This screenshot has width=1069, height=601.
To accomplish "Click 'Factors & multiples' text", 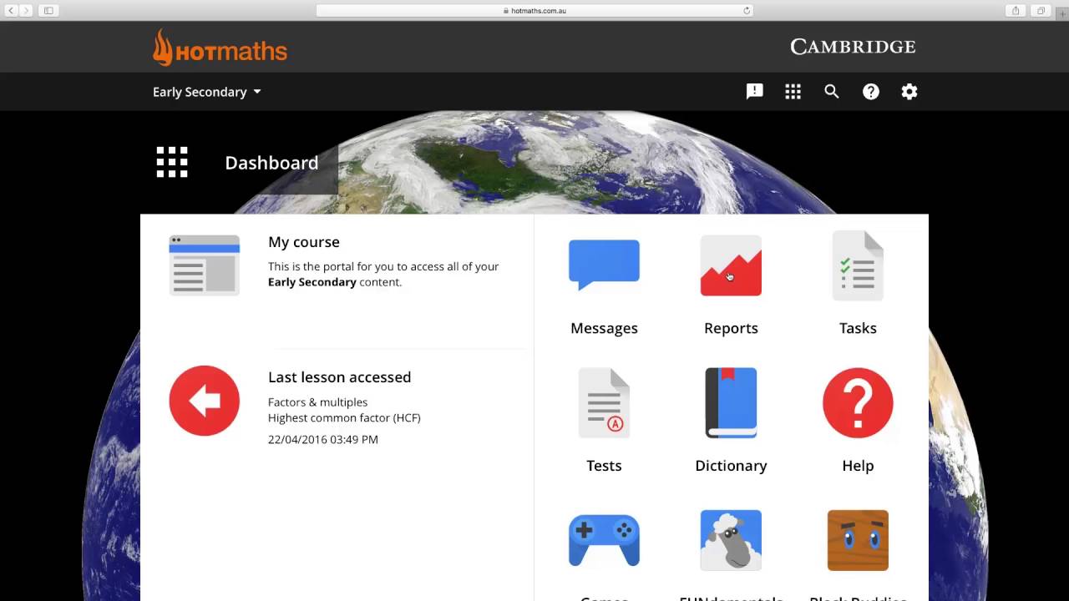I will point(317,402).
